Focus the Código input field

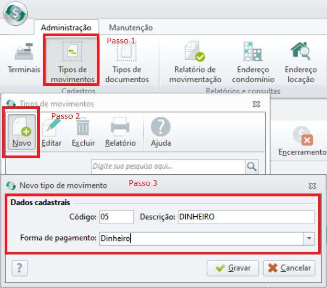pyautogui.click(x=117, y=217)
